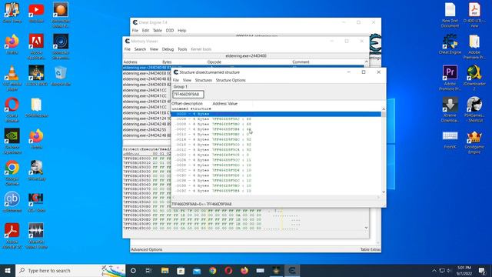Screen dimensions: 492x277
Task: Open the Adobe Premiere Pro desktop shortcut
Action: point(450,78)
